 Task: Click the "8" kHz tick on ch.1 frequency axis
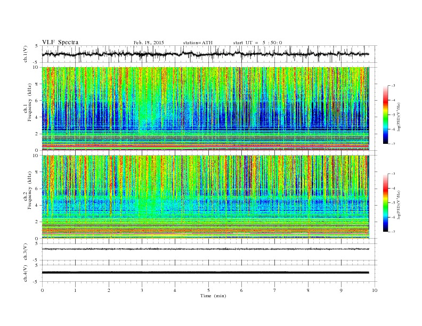pyautogui.click(x=37, y=84)
